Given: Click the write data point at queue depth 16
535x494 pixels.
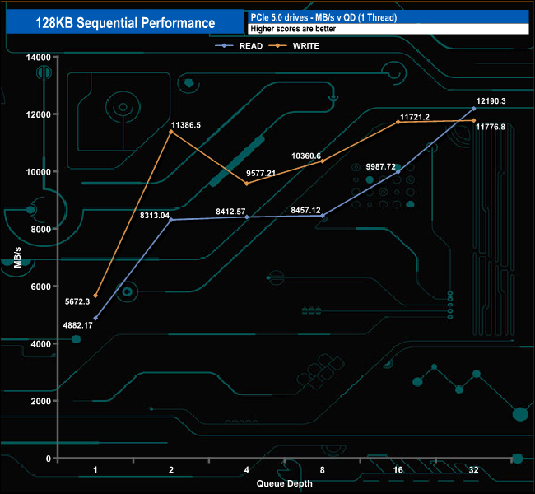Looking at the screenshot, I should click(x=398, y=122).
